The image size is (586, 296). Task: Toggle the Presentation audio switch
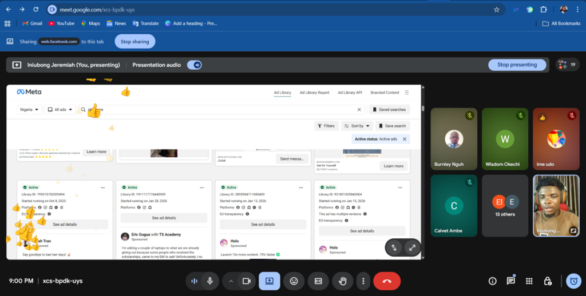(x=195, y=65)
